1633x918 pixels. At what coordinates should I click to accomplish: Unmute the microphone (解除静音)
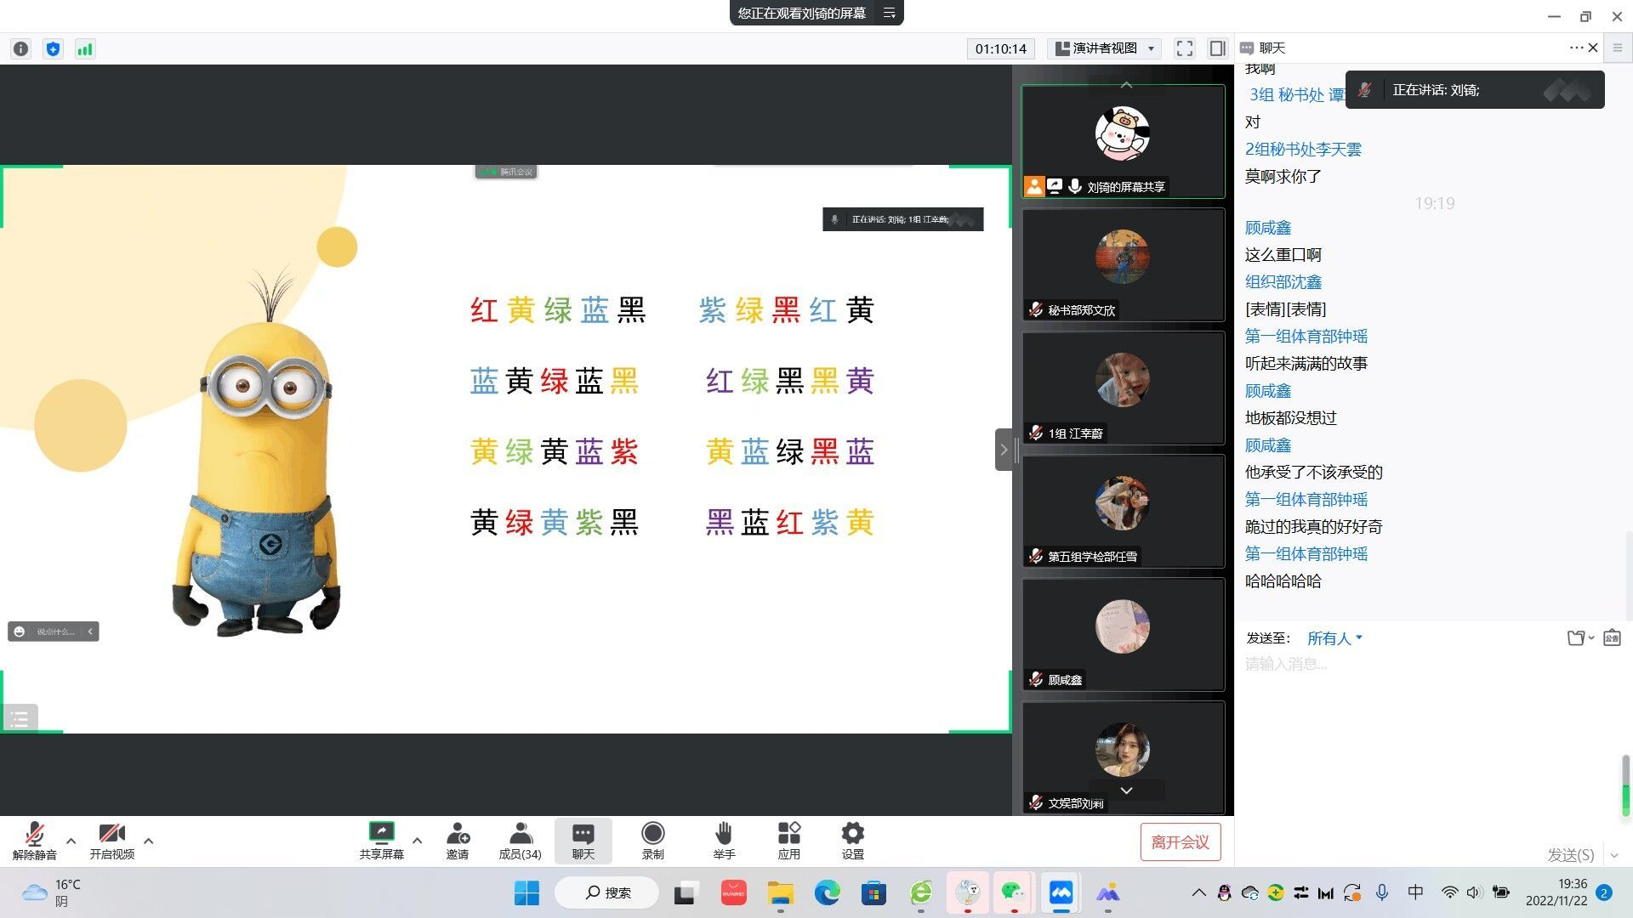pos(35,841)
